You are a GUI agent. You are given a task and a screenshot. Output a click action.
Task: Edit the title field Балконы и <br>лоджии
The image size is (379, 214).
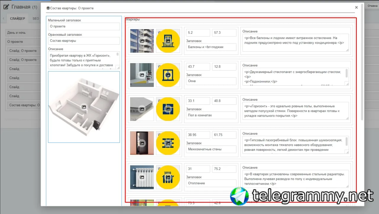(211, 47)
